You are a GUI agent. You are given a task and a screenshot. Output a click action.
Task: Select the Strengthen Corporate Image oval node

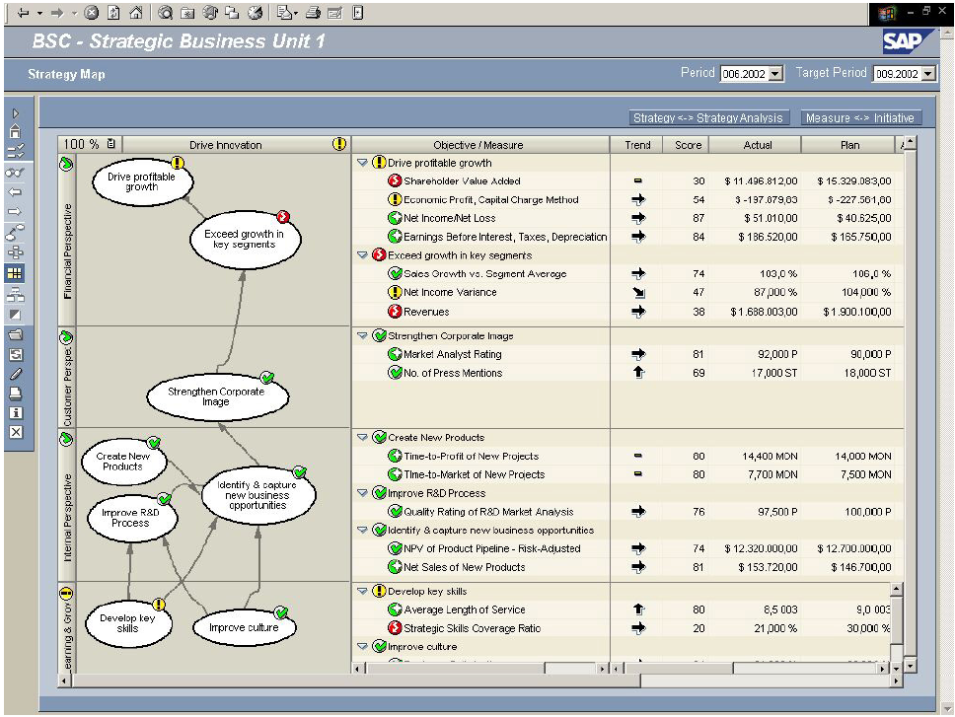[x=217, y=396]
